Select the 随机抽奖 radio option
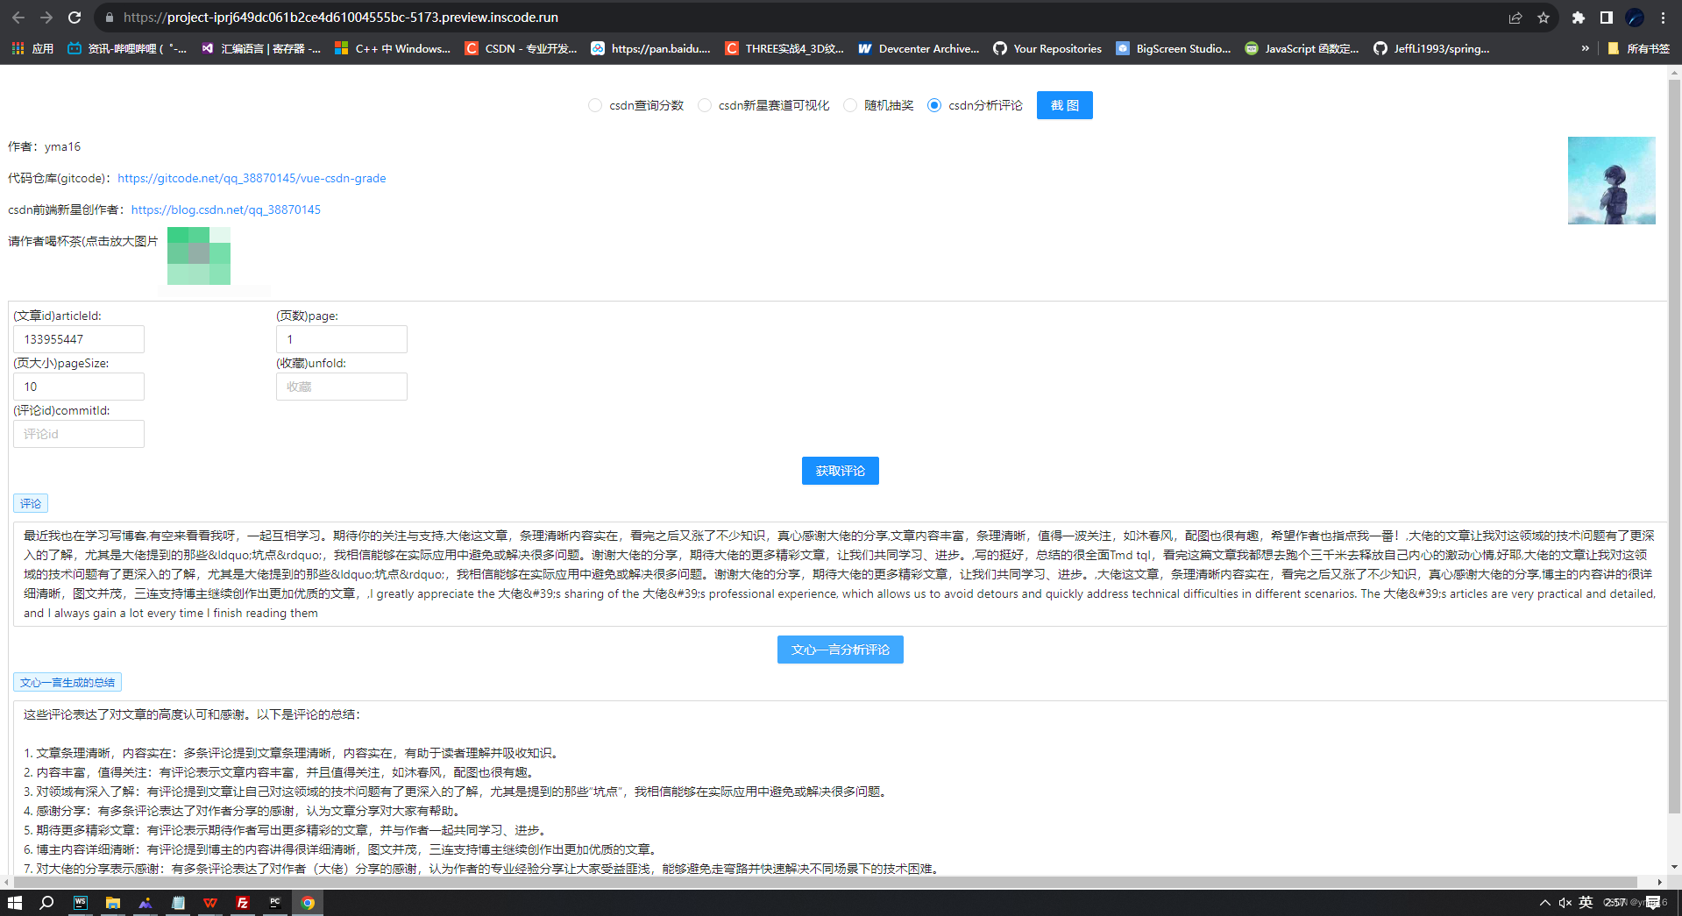The height and width of the screenshot is (916, 1682). tap(849, 105)
